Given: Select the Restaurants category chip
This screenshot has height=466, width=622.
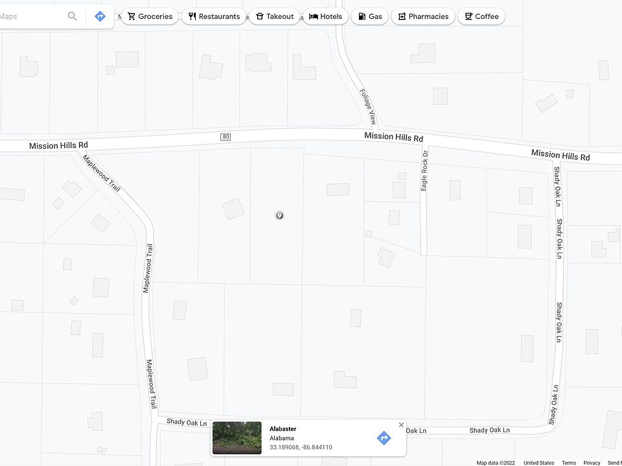Looking at the screenshot, I should click(214, 16).
